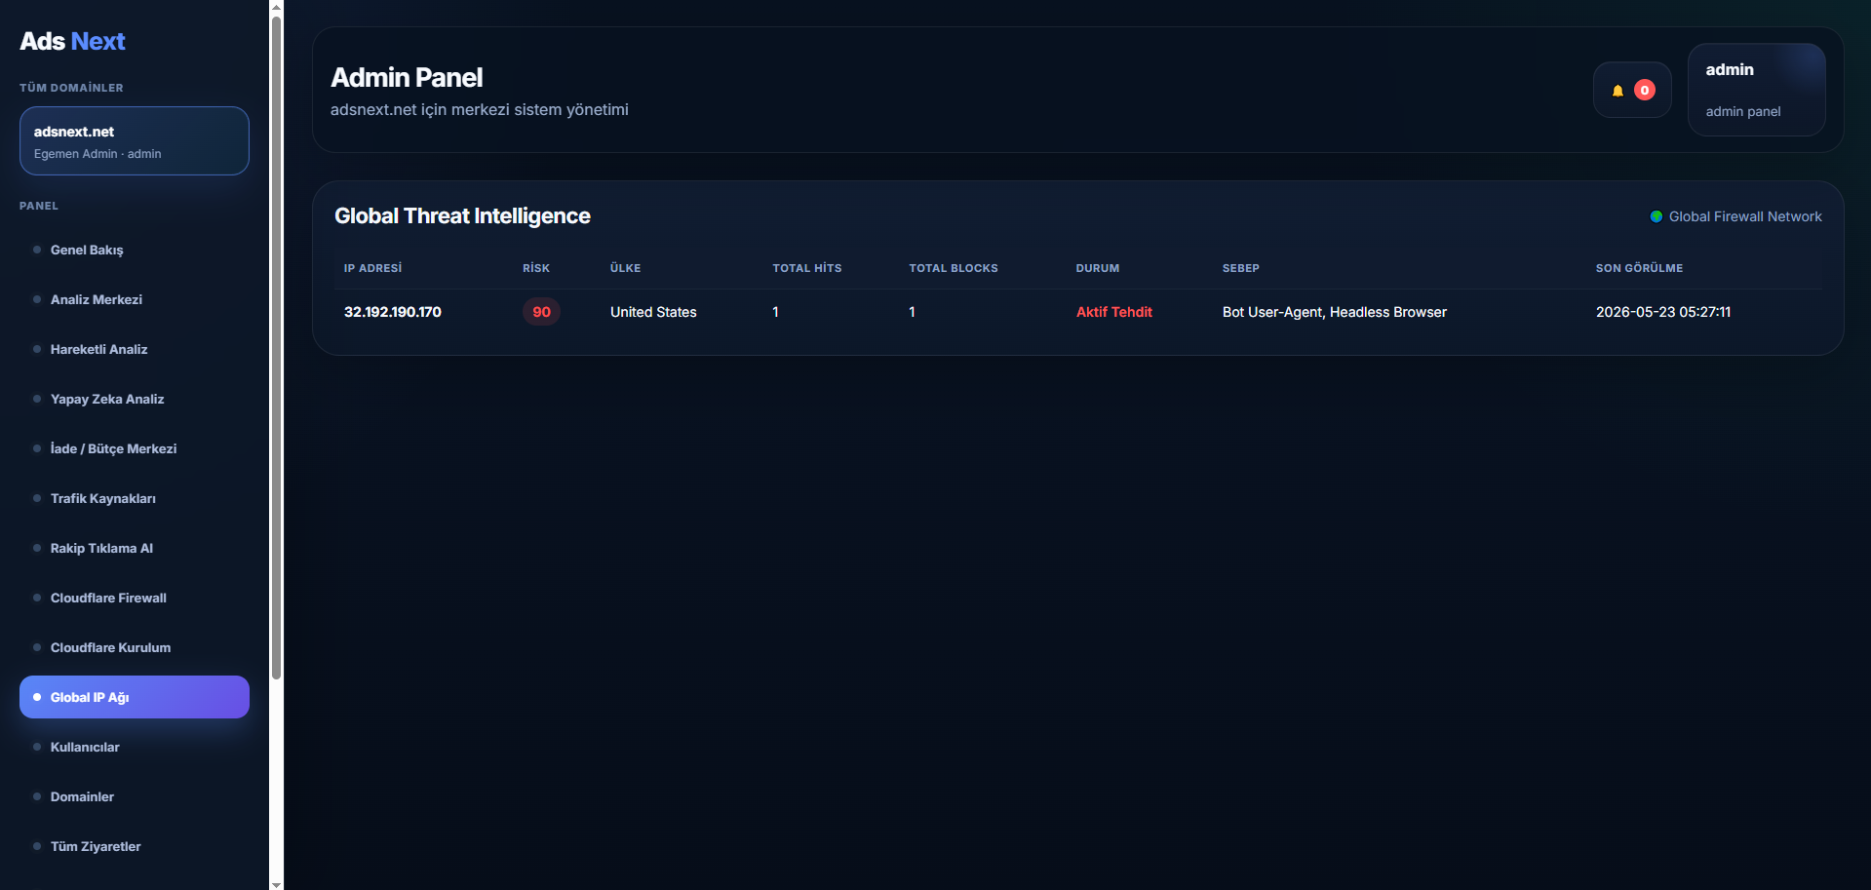Viewport: 1871px width, 890px height.
Task: Click the Global Threat Intelligence heading
Action: point(462,216)
